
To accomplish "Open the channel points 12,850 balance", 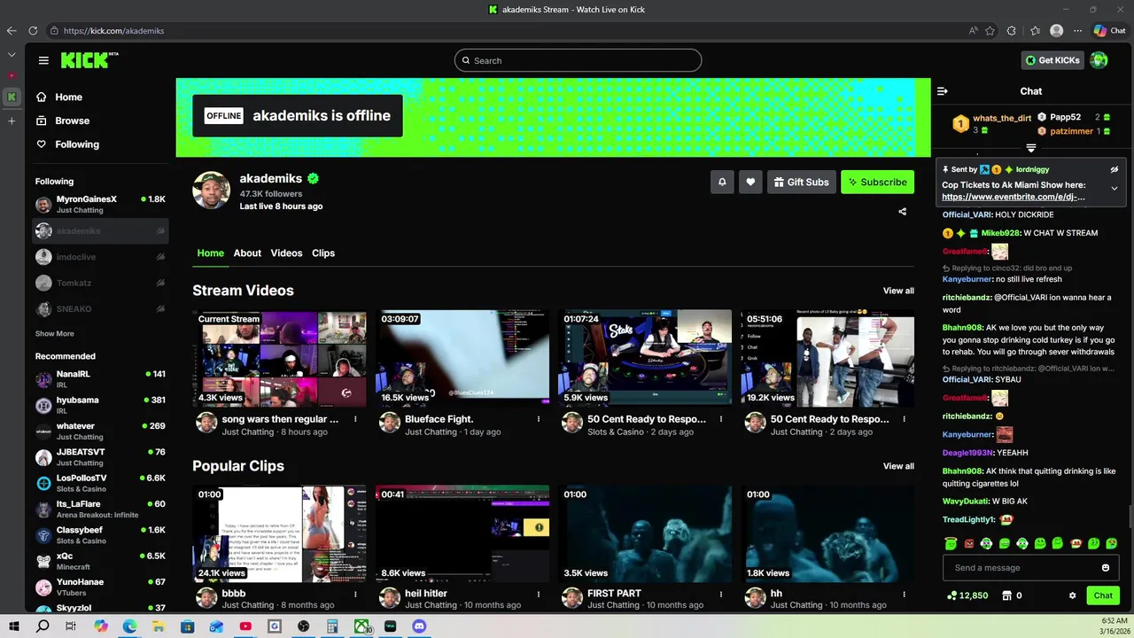I will click(x=967, y=595).
